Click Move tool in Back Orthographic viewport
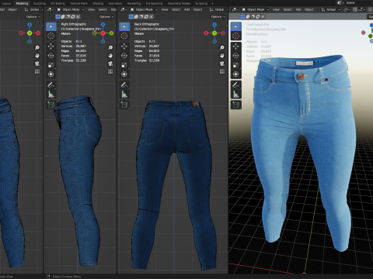 [x=124, y=46]
